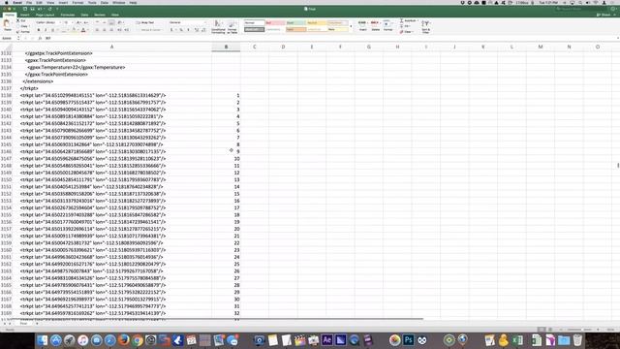This screenshot has height=349, width=620.
Task: Click the Excel icon in dock
Action: [516, 340]
